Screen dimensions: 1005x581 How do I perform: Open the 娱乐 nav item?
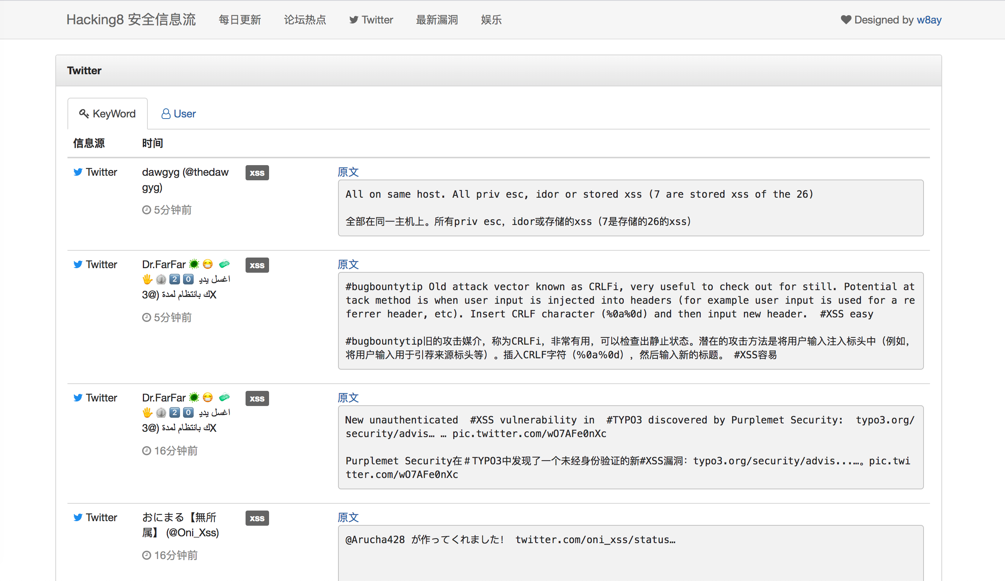point(492,20)
